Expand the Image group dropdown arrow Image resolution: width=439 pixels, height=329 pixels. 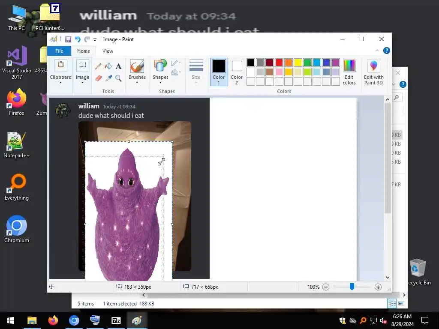coord(83,83)
